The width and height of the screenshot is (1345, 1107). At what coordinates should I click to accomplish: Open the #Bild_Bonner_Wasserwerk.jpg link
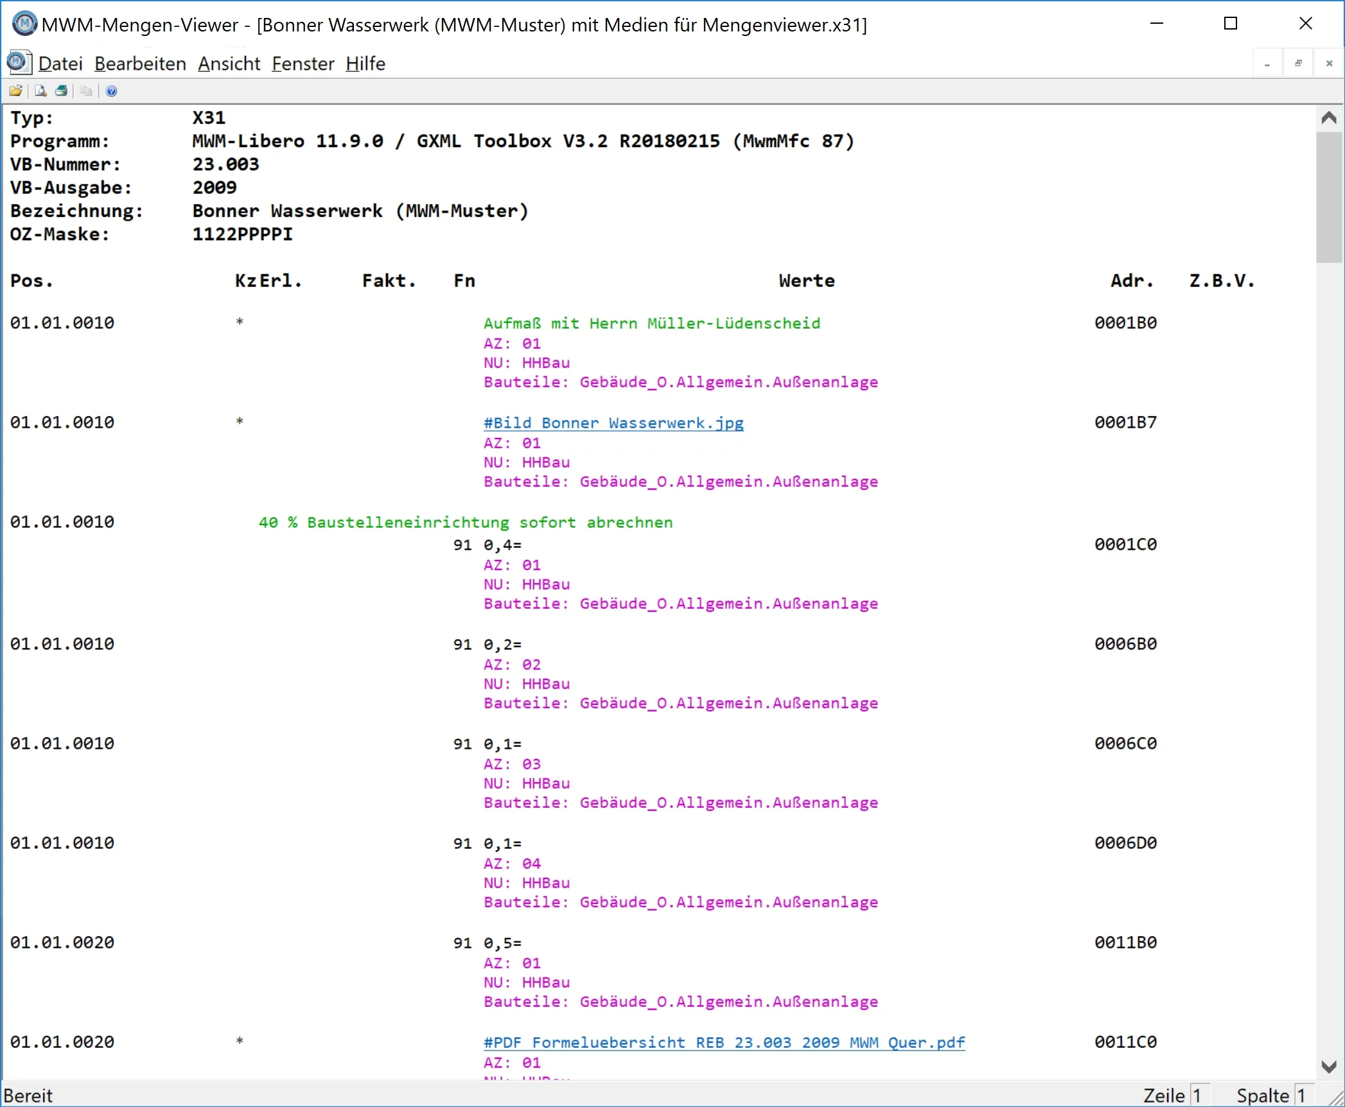613,423
